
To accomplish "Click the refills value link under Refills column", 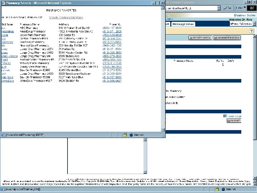I will point(223,64).
